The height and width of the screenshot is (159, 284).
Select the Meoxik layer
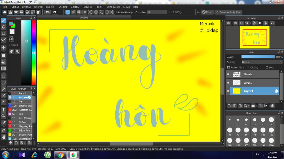click(253, 74)
